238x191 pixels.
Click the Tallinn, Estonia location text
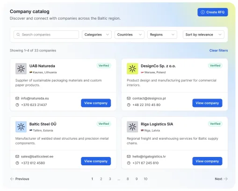pos(43,130)
